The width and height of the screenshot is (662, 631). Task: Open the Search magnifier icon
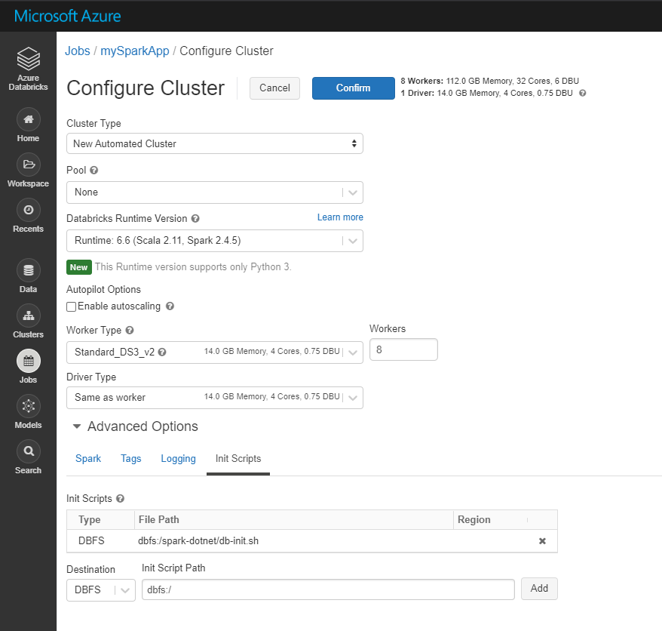click(x=29, y=451)
